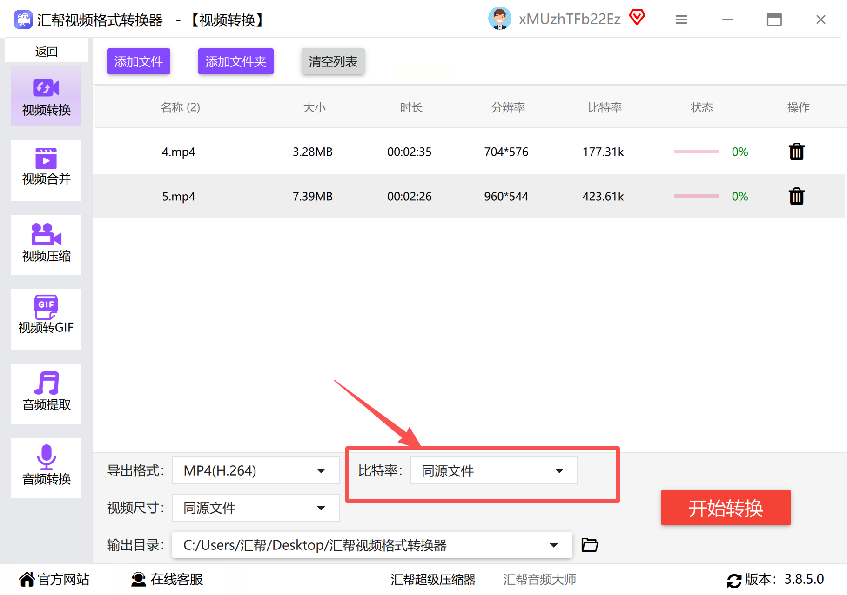Open the 音频转换 microphone tool
Image resolution: width=847 pixels, height=595 pixels.
(x=46, y=468)
